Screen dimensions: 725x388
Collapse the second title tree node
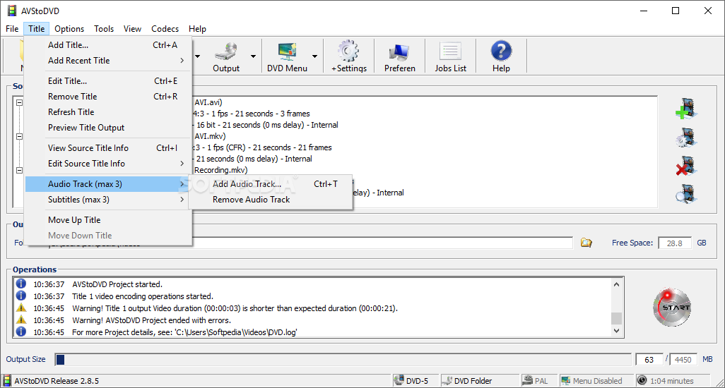[19, 137]
